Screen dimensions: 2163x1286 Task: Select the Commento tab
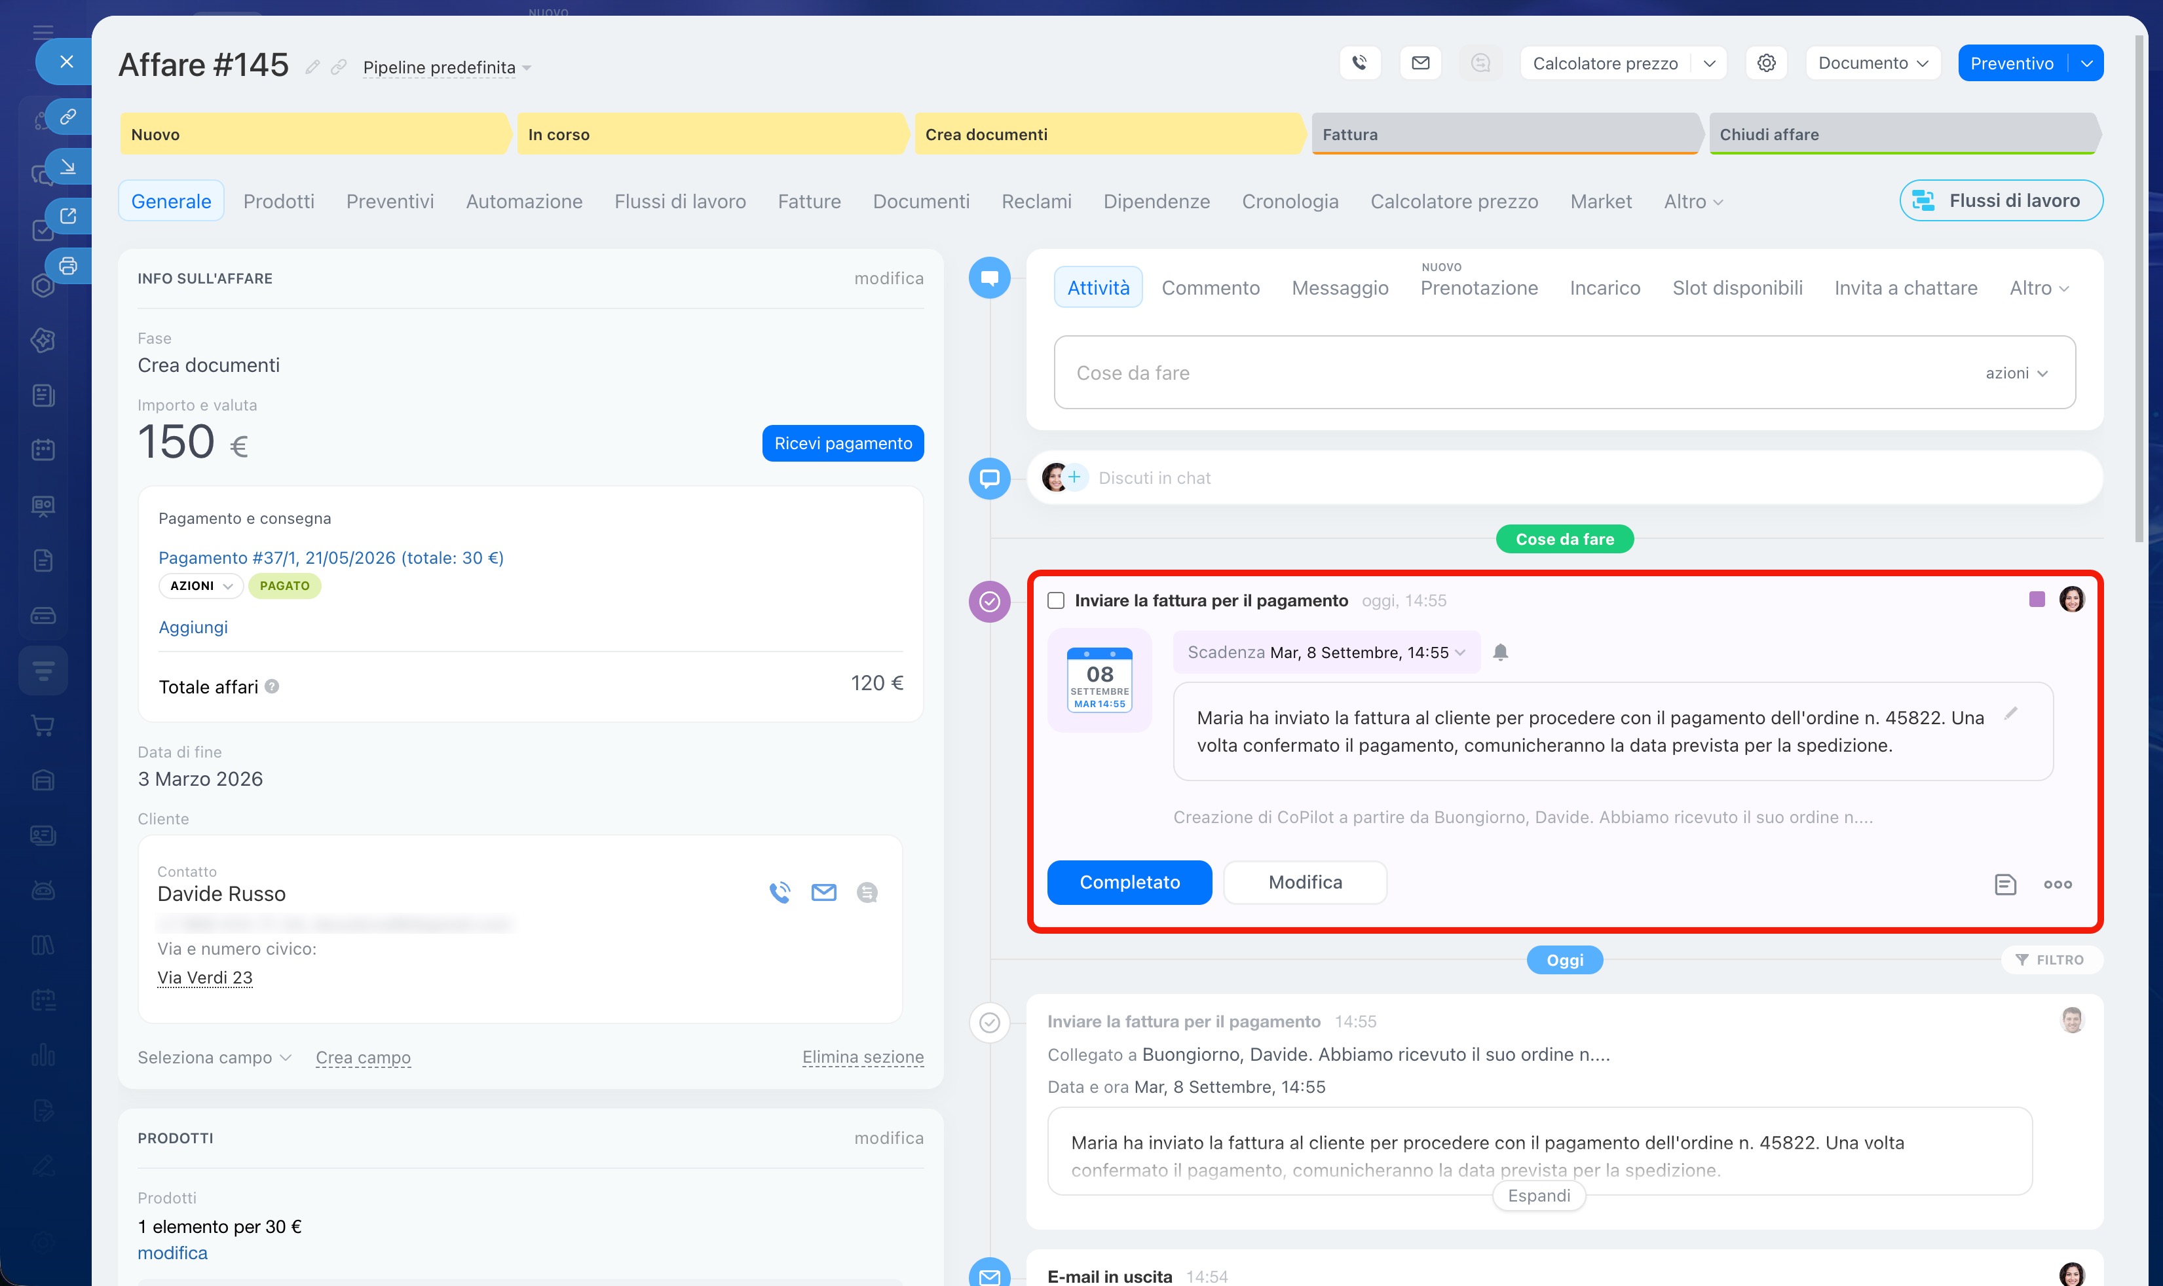1211,287
